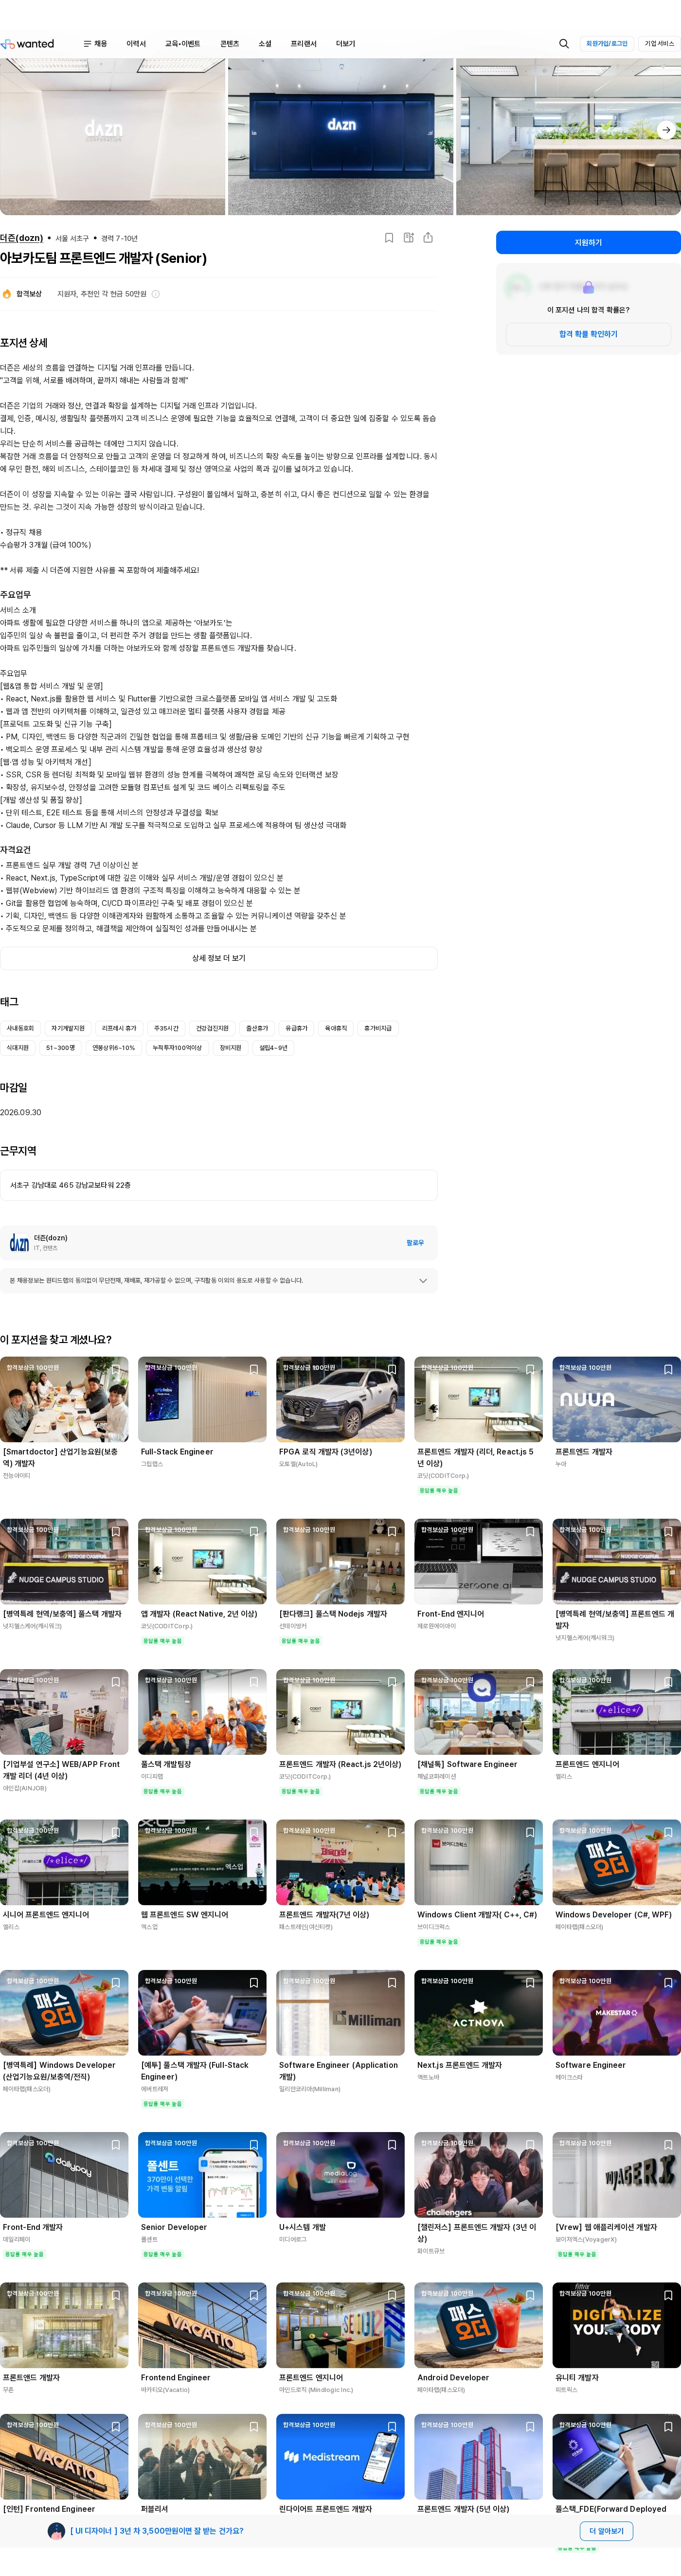Bookmark the Next.js 프론트엔드 개발자 card
681x2576 pixels.
coord(530,1982)
